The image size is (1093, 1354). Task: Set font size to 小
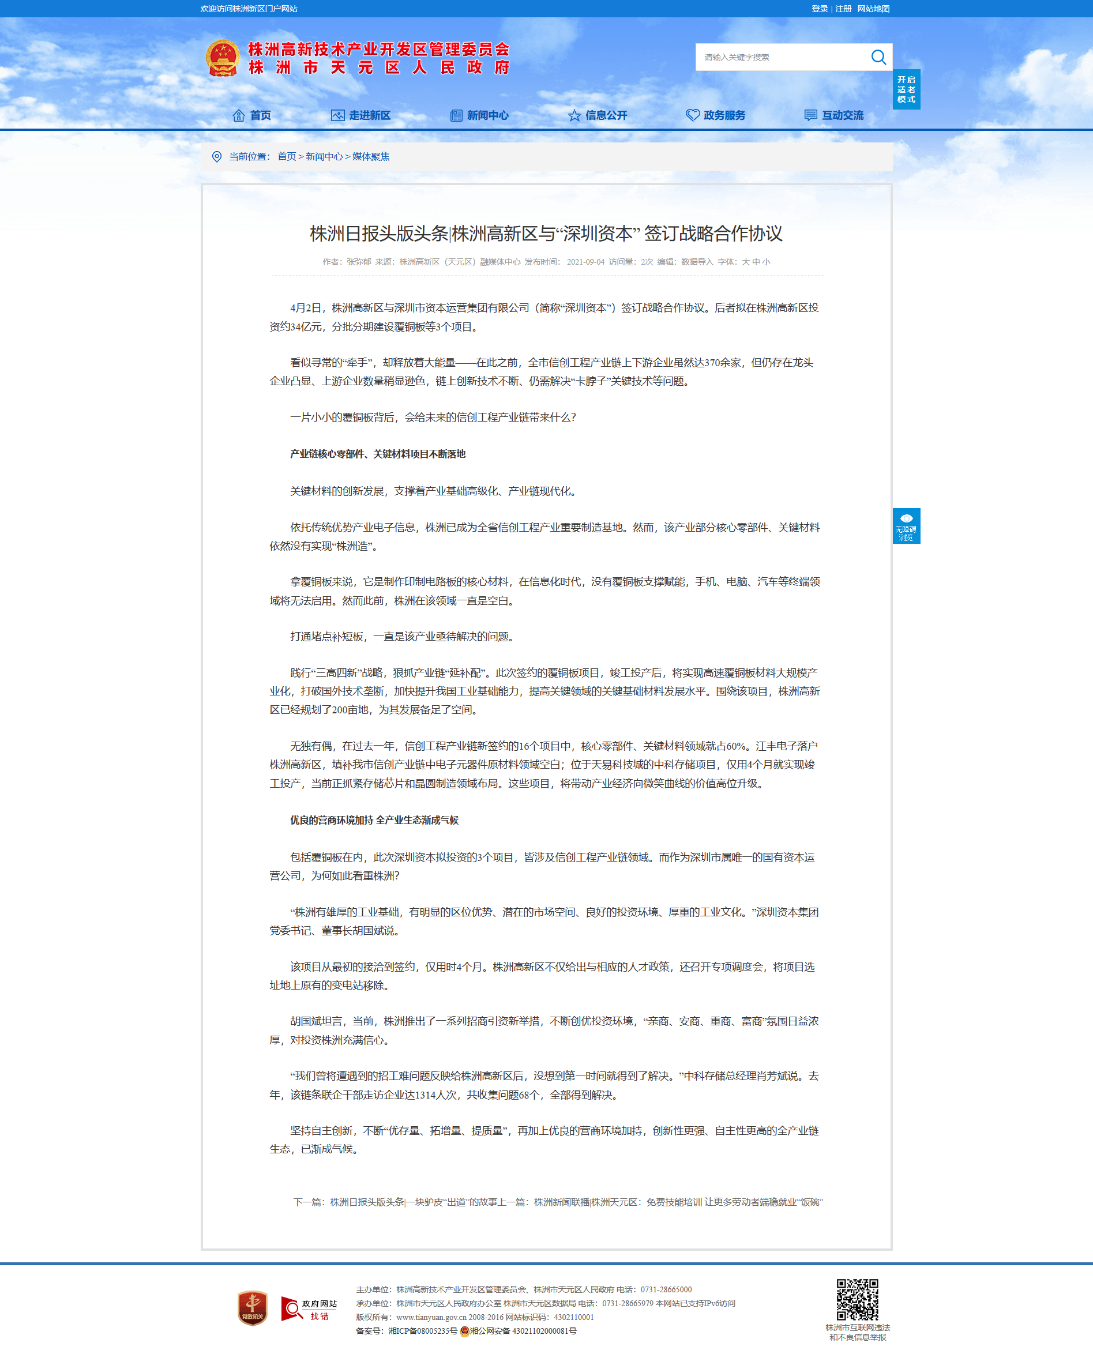click(765, 262)
